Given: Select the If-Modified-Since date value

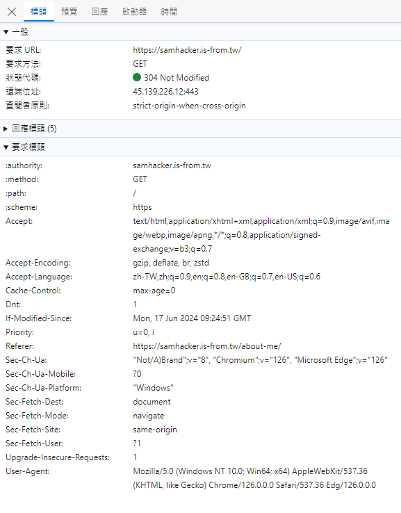Looking at the screenshot, I should coord(192,318).
